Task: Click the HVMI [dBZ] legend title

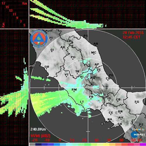Action: 40,136
